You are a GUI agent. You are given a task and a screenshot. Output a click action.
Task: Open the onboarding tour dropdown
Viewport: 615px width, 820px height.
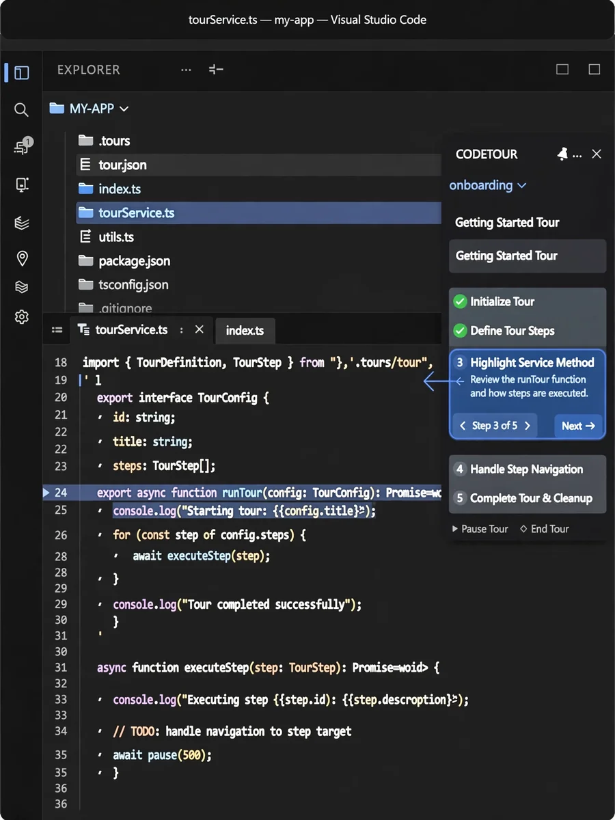click(488, 185)
